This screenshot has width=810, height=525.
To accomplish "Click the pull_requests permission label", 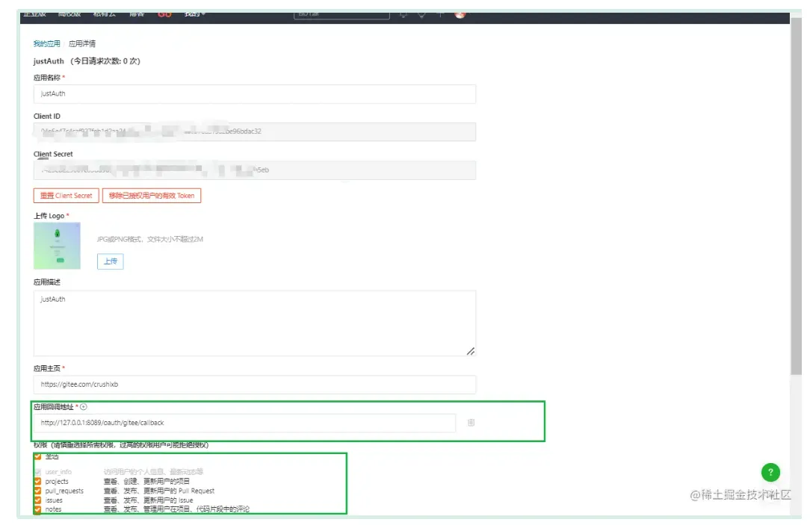I will click(x=64, y=491).
